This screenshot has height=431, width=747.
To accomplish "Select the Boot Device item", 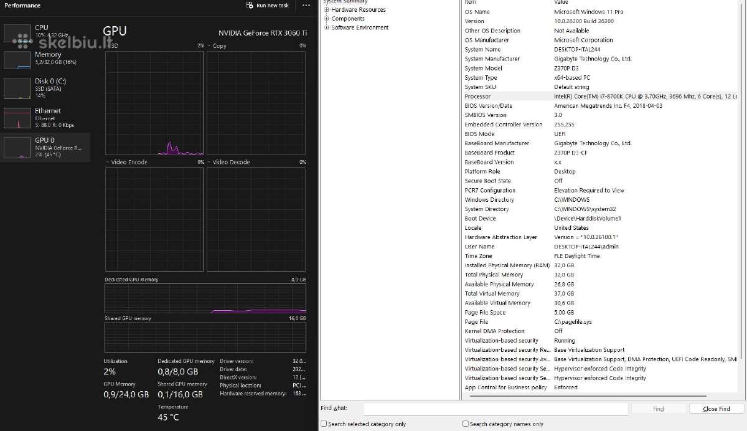I will click(480, 219).
